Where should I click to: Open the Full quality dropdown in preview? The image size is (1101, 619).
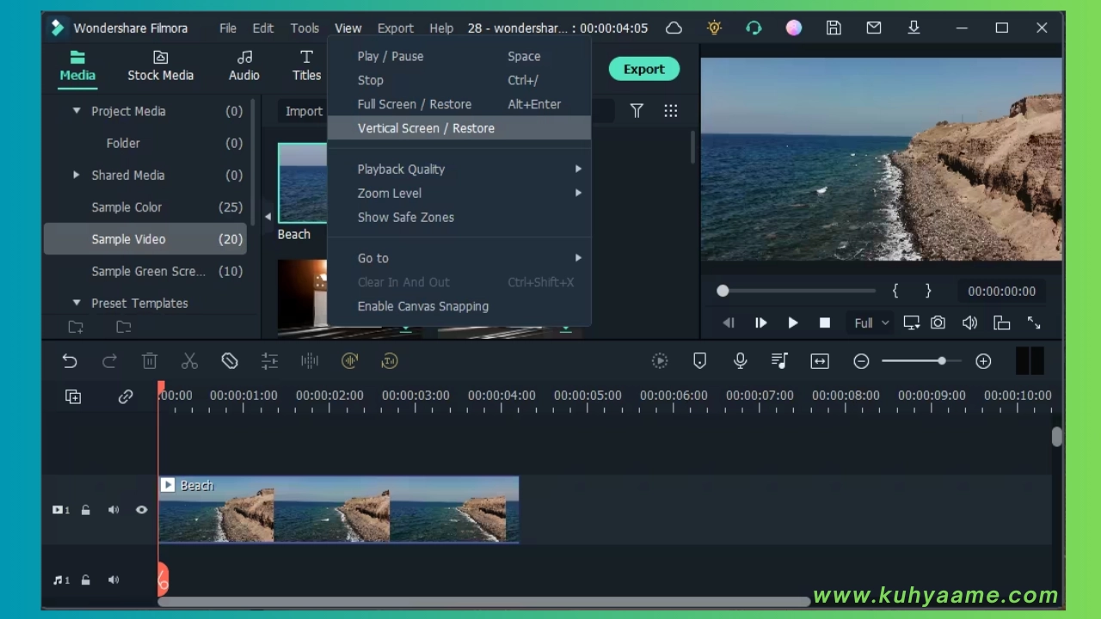[871, 323]
